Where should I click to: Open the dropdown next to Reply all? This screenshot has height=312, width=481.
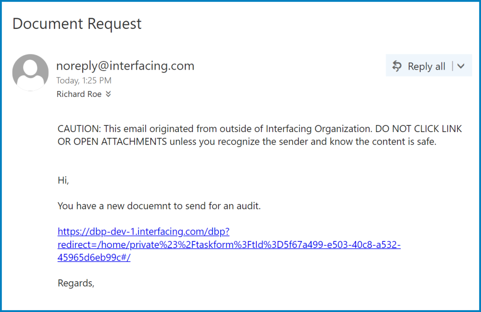tap(461, 66)
